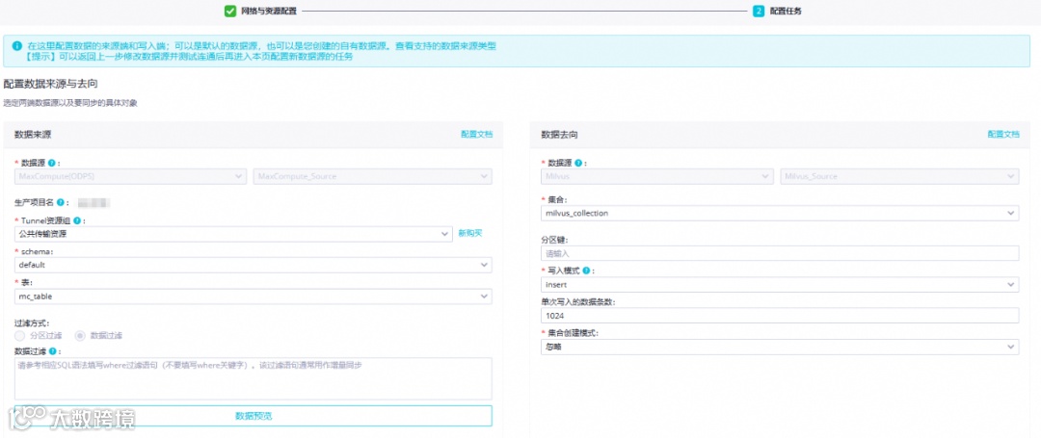Screen dimensions: 1041x438
Task: Click the 数据过滤 where clause text area
Action: pyautogui.click(x=253, y=378)
